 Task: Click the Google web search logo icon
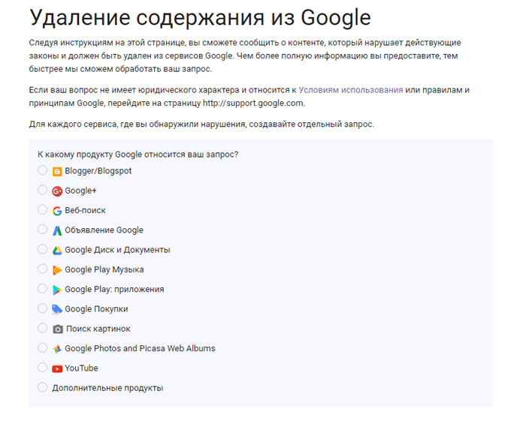pos(57,211)
